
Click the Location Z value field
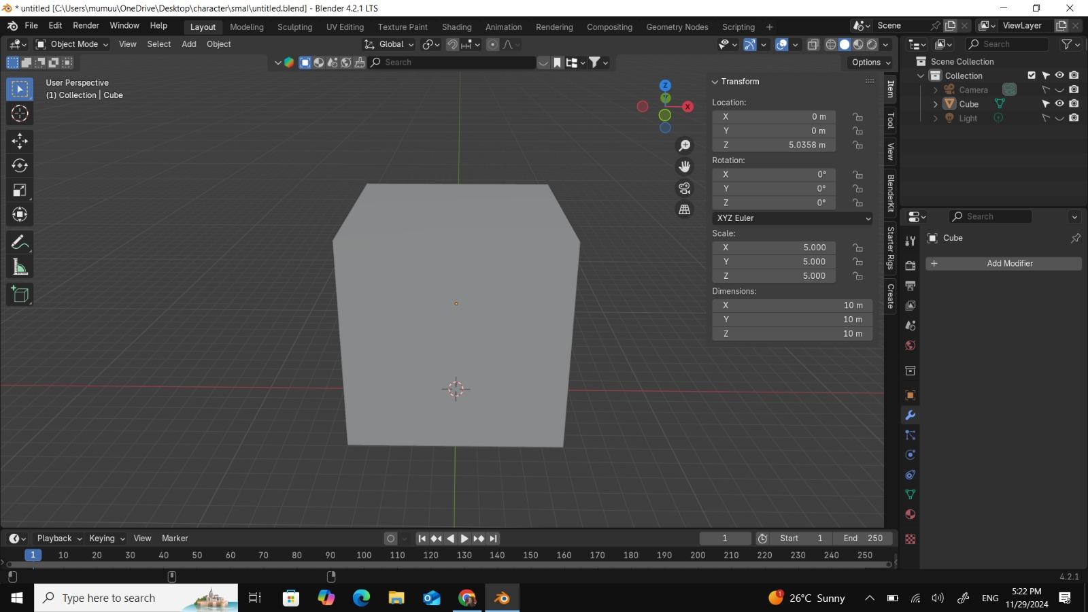pos(774,145)
